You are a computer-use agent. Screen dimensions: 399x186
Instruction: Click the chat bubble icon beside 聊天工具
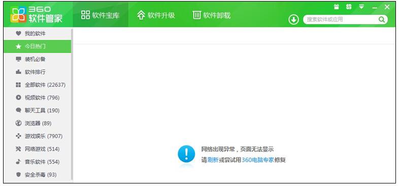[x=18, y=110]
